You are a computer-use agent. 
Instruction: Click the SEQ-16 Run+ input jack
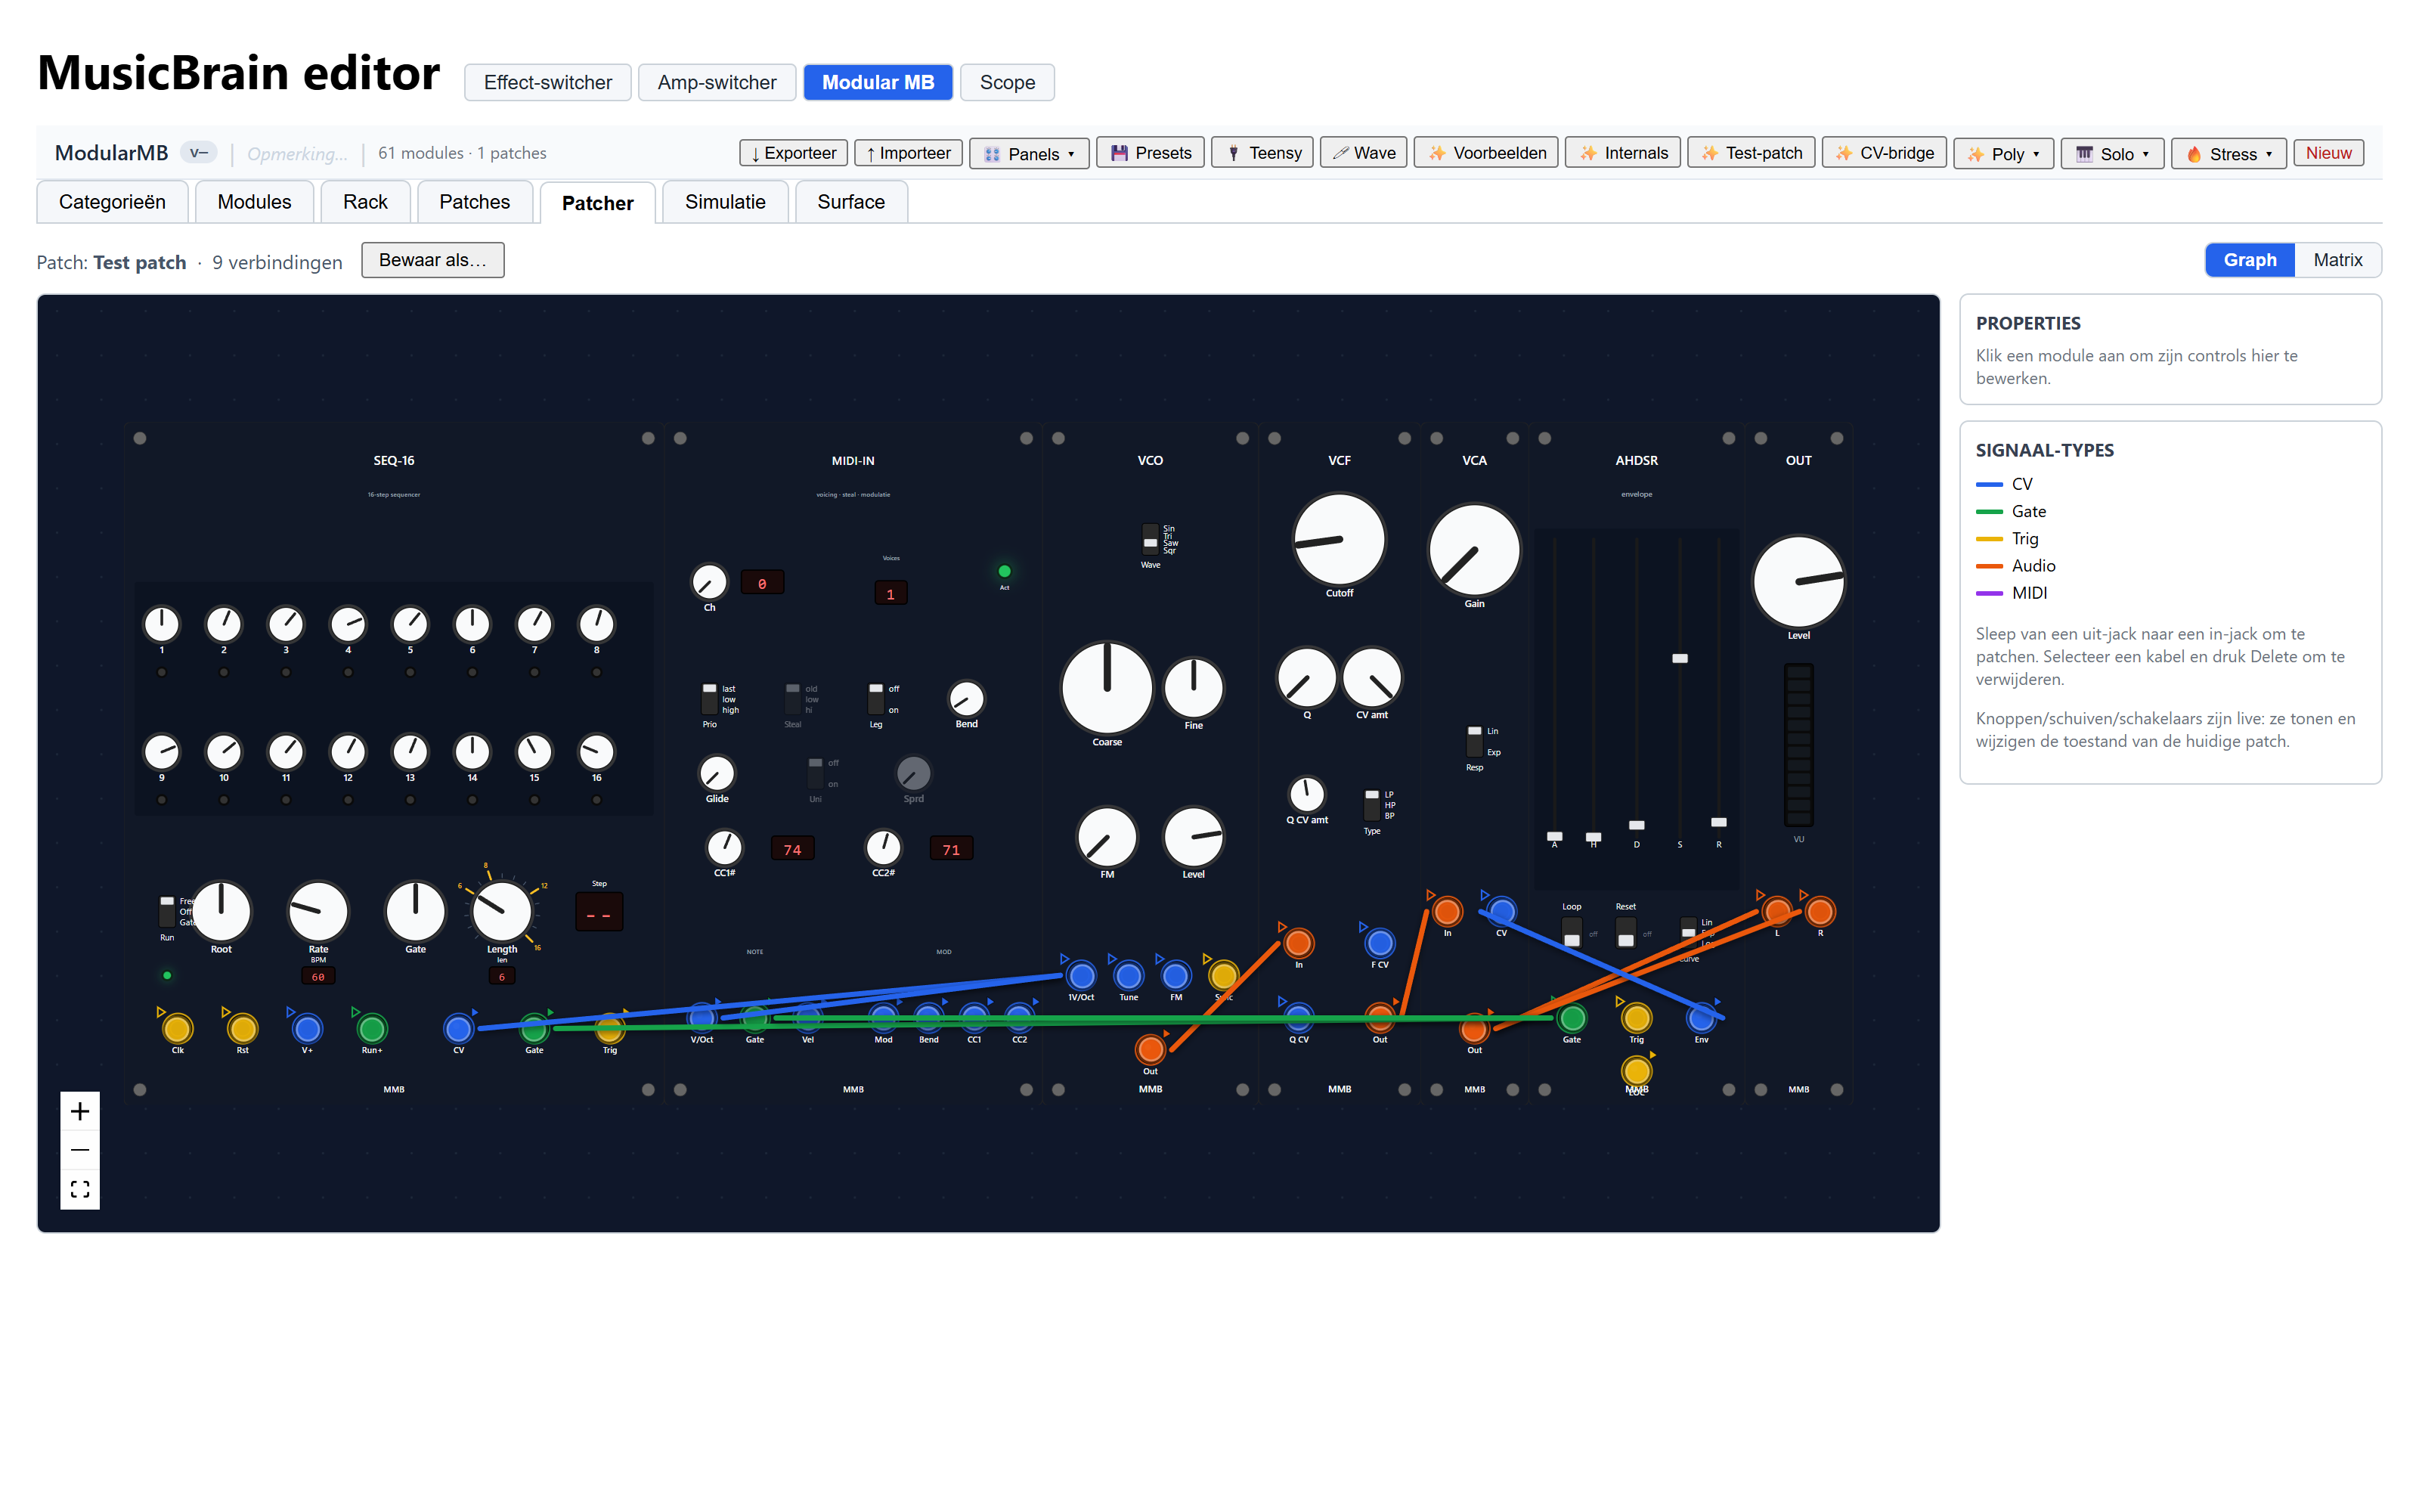coord(372,1028)
